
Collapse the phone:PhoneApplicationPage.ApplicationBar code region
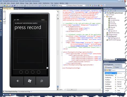click(x=62, y=52)
